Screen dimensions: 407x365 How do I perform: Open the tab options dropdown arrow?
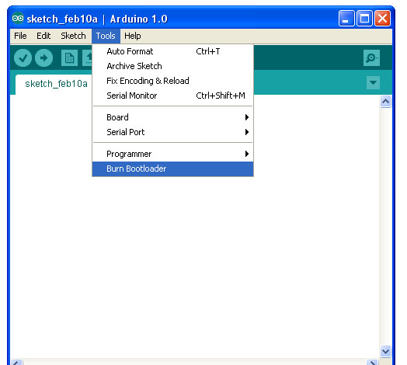(x=373, y=82)
